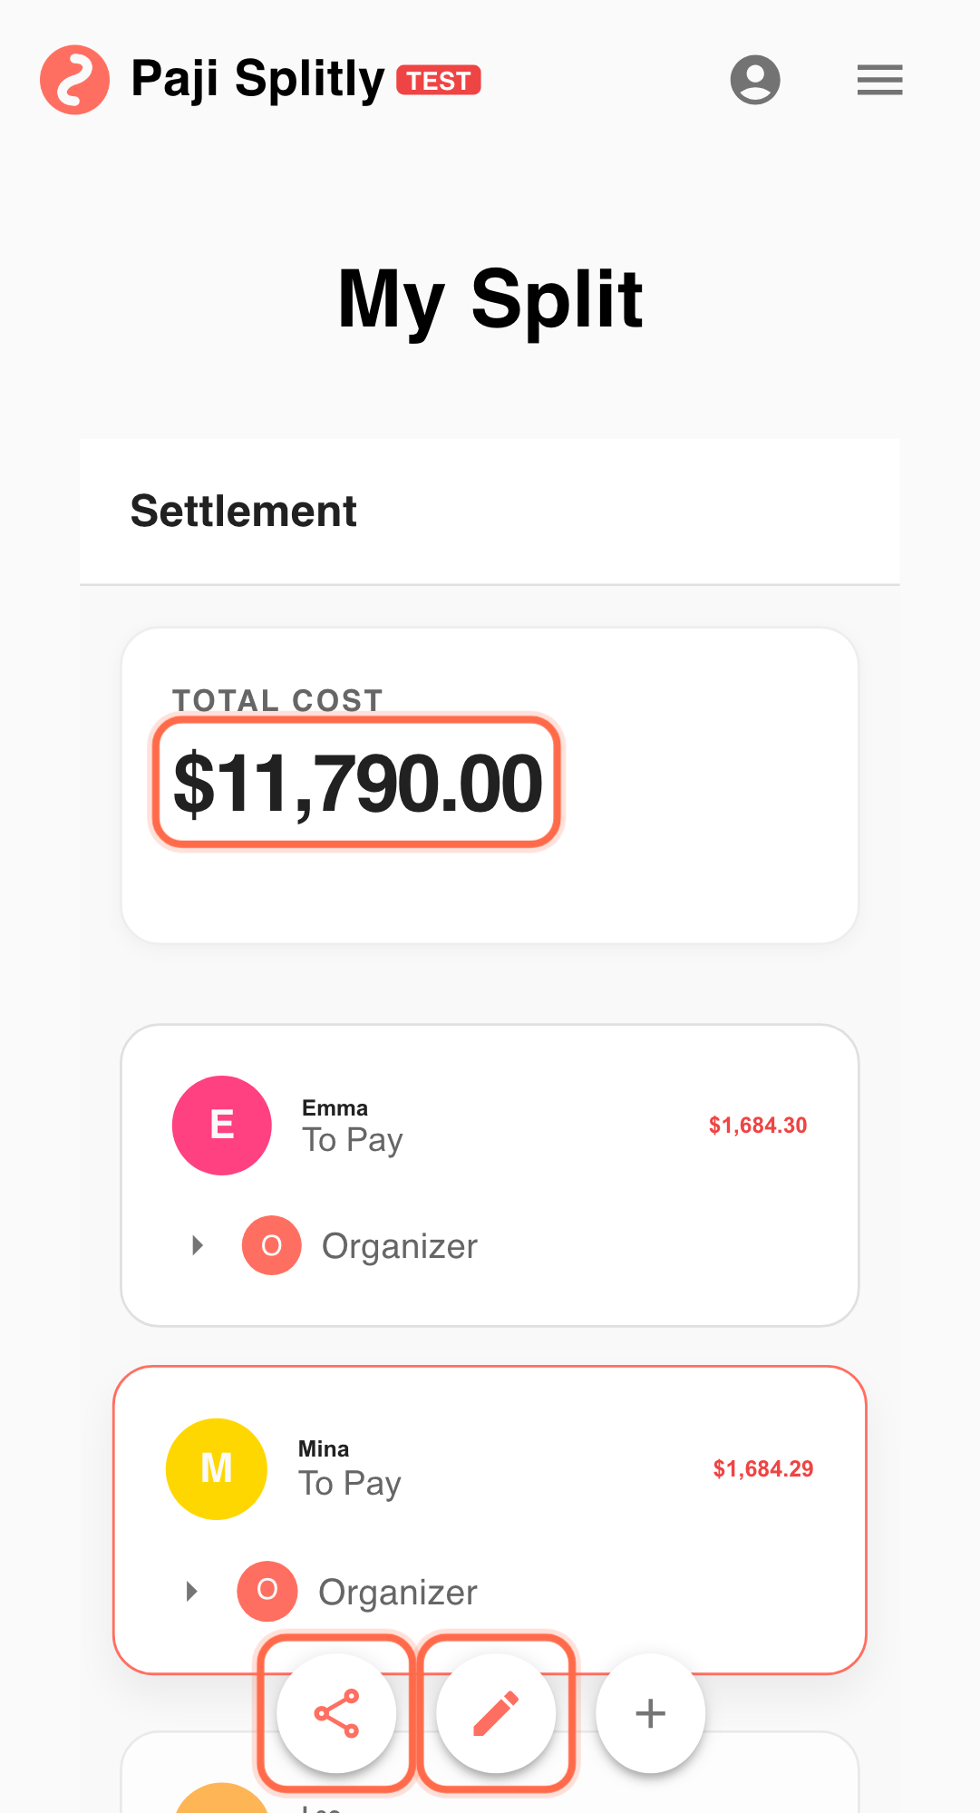Click the Paji Splitly logo icon
This screenshot has width=980, height=1813.
pos(74,80)
